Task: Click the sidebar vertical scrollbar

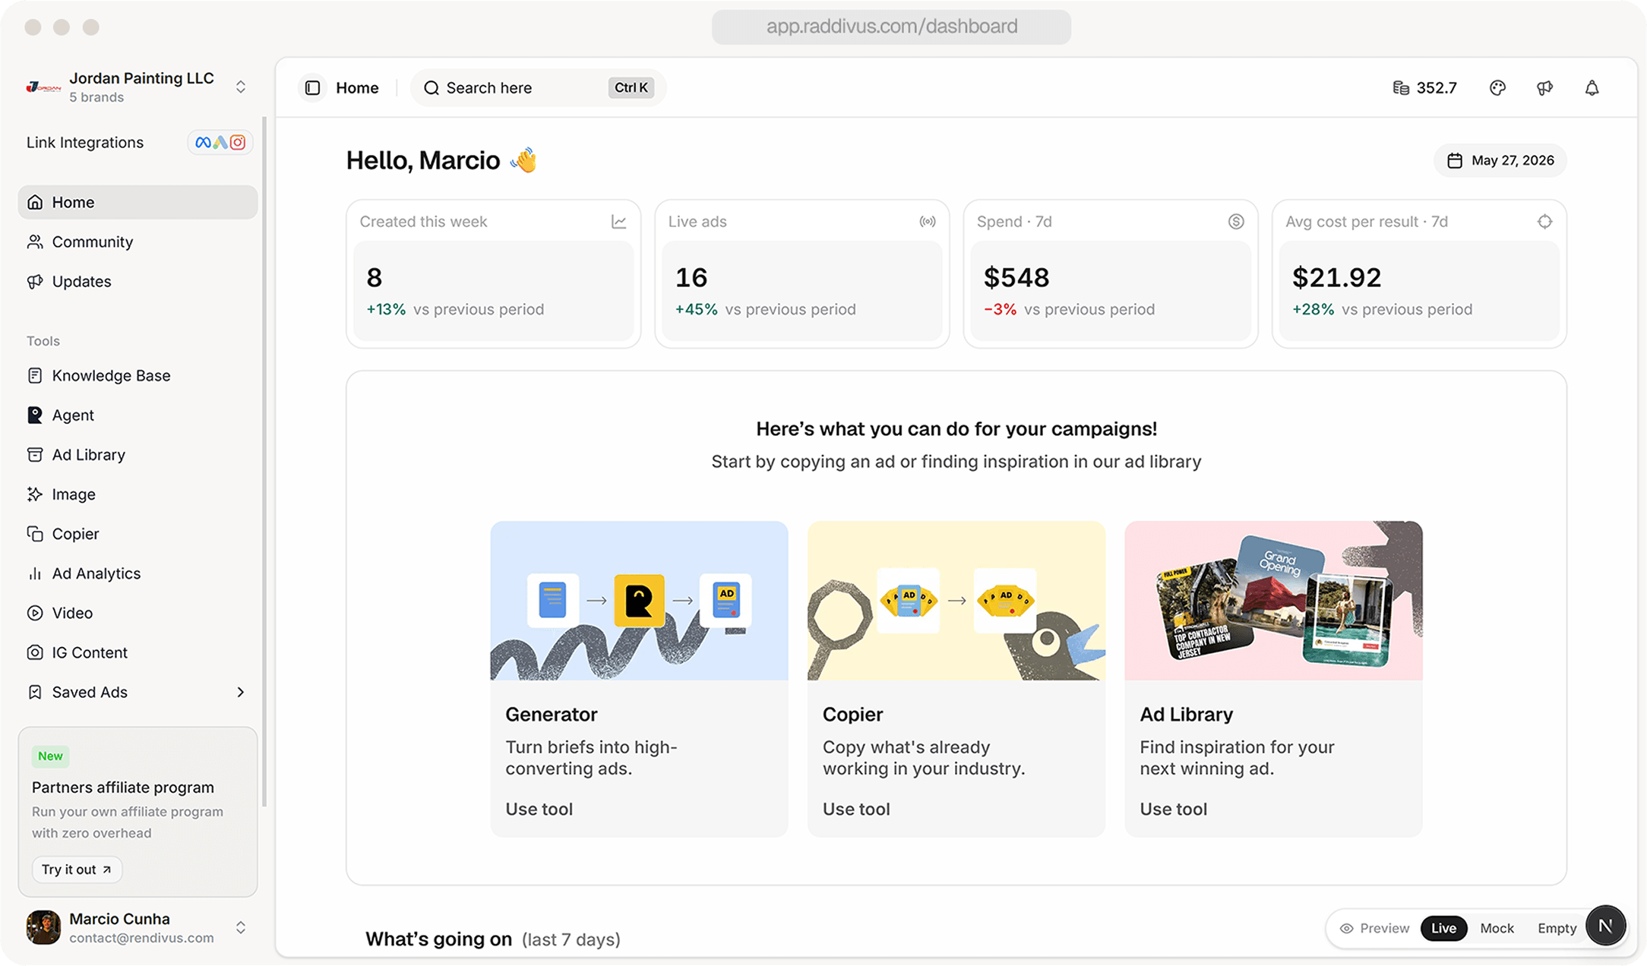Action: 264,462
